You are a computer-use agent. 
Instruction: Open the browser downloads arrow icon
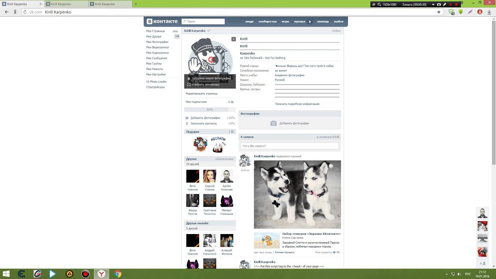click(x=490, y=12)
